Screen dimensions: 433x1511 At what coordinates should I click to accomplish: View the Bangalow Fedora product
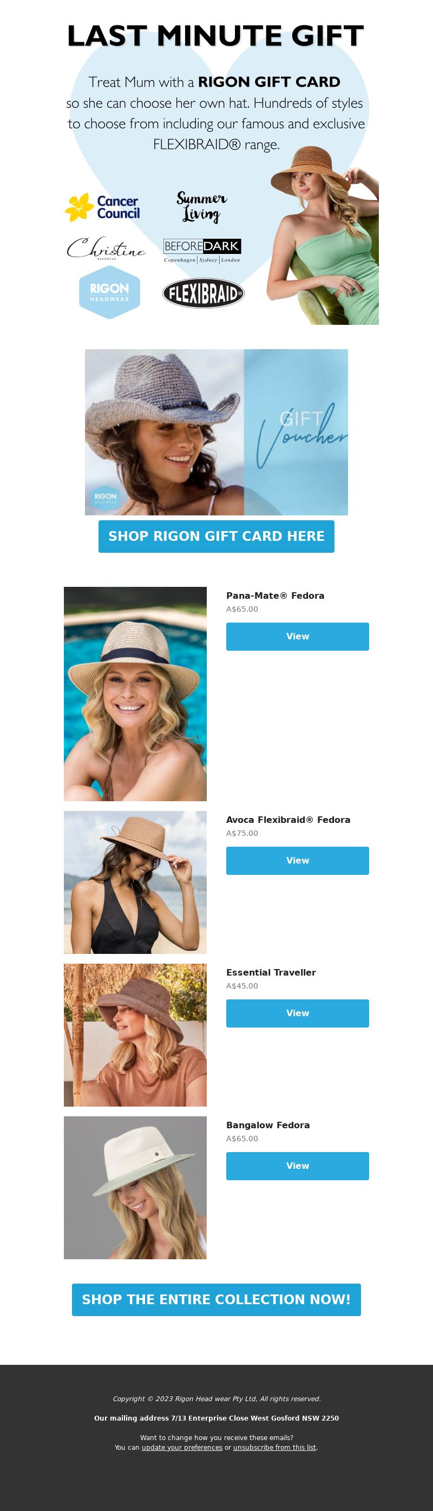298,1166
